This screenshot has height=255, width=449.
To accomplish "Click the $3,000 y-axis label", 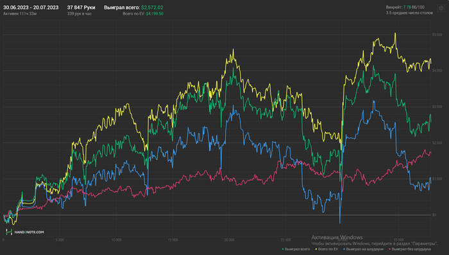I will pyautogui.click(x=437, y=107).
